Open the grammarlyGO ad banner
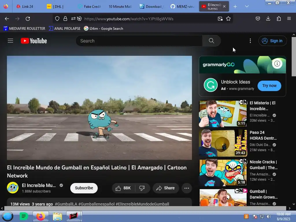296x222 pixels. 243,65
